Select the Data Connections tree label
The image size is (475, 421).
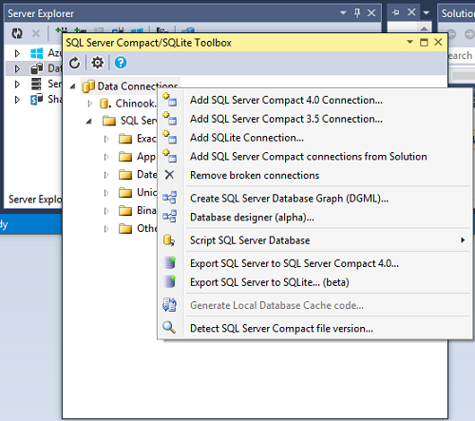(138, 86)
